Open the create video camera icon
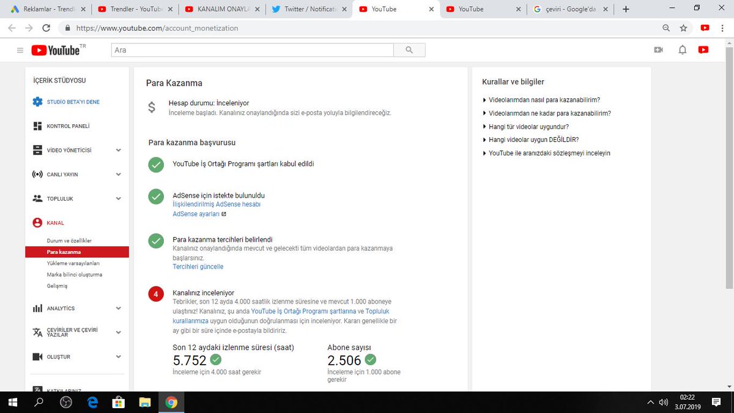 pos(659,50)
